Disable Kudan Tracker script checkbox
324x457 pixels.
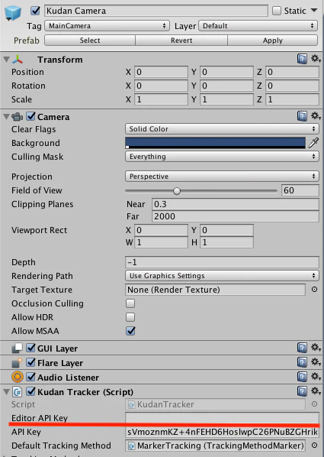click(x=30, y=391)
